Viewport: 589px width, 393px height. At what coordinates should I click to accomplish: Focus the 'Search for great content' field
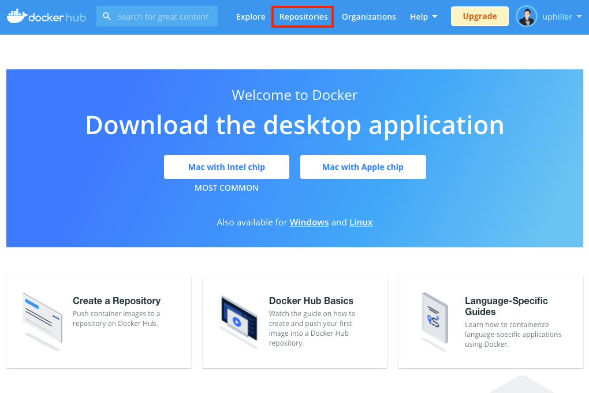click(x=157, y=16)
